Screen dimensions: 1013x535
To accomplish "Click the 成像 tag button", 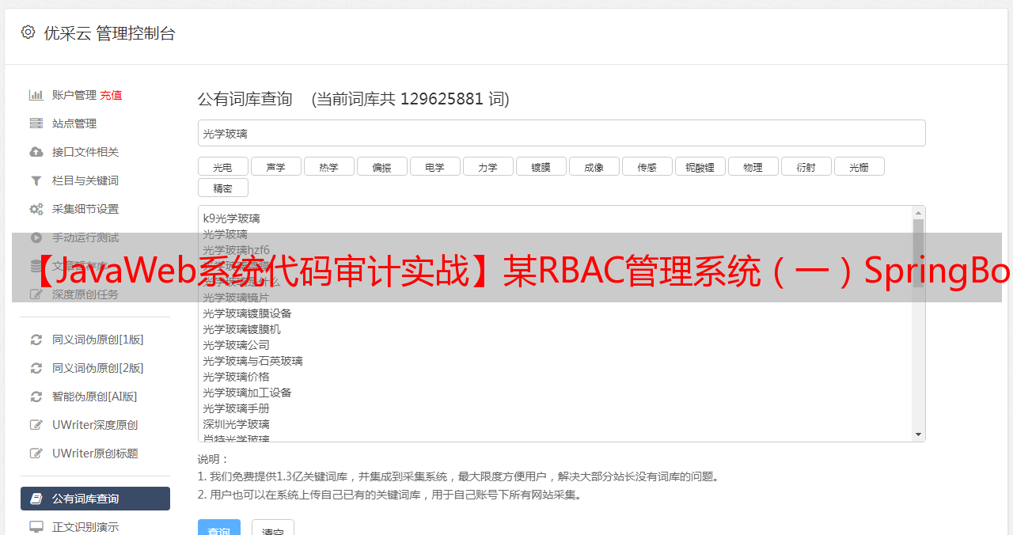I will (594, 166).
